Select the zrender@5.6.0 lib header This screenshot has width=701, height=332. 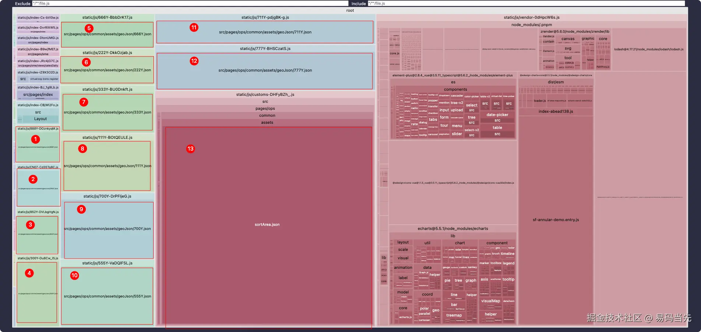(575, 31)
